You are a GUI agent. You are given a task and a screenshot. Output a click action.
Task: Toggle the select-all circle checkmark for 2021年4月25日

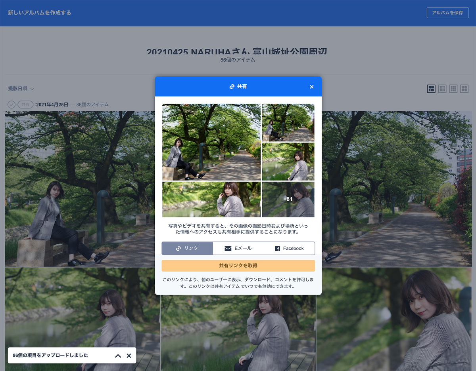tap(12, 105)
